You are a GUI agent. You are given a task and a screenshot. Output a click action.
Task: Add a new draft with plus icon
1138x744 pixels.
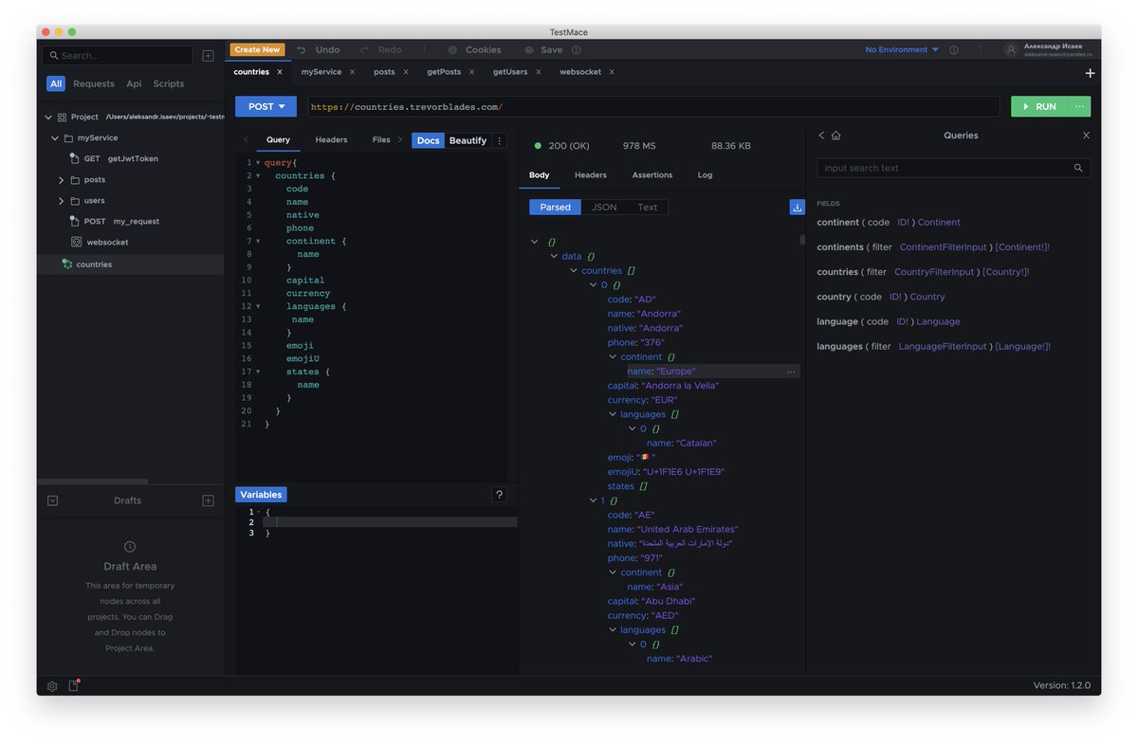click(x=208, y=500)
